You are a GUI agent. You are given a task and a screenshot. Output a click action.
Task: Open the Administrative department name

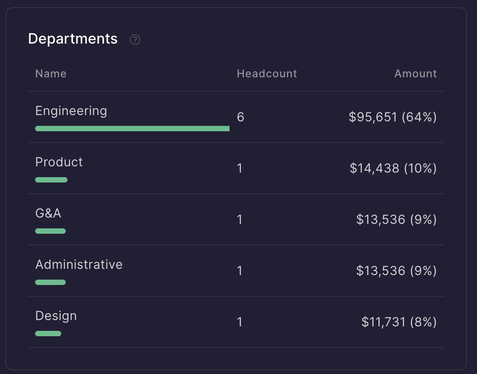point(79,265)
